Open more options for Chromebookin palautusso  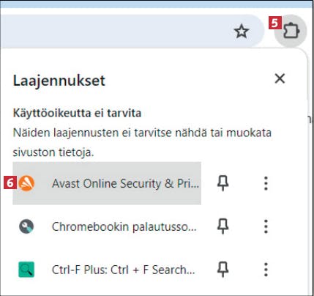tap(266, 226)
